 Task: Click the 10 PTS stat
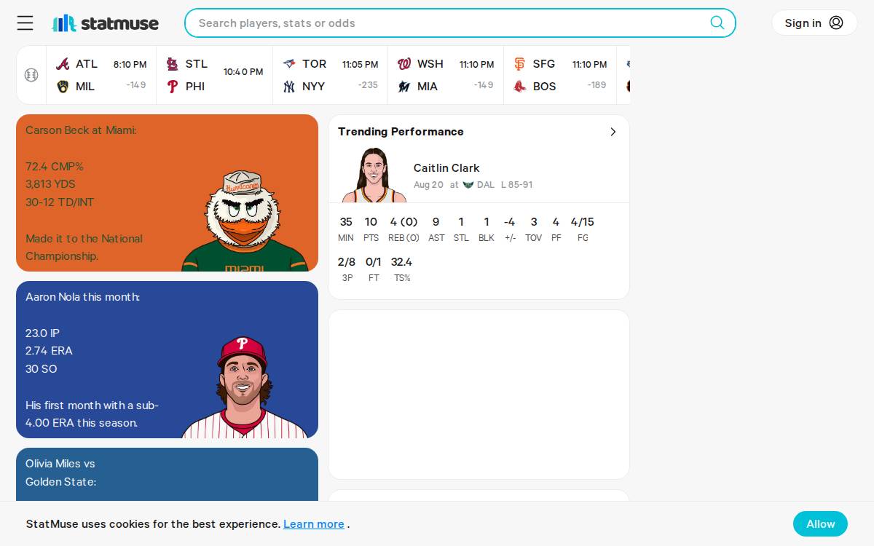[x=371, y=229]
